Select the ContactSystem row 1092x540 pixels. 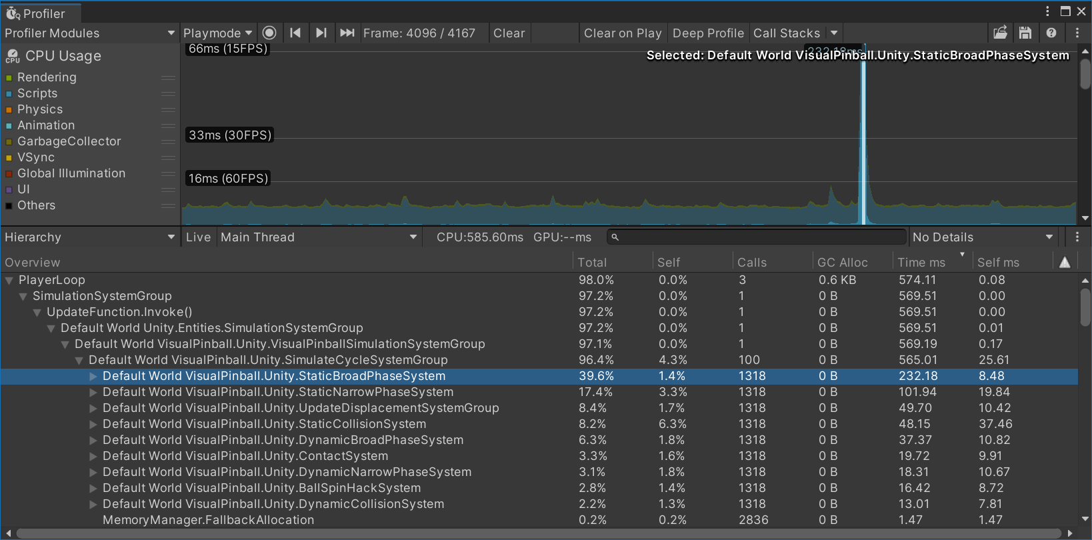[539, 456]
